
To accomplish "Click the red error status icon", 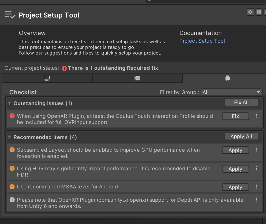I will (64, 68).
